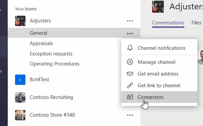The image size is (203, 126).
Task: Select Get link to channel option
Action: pos(159,86)
